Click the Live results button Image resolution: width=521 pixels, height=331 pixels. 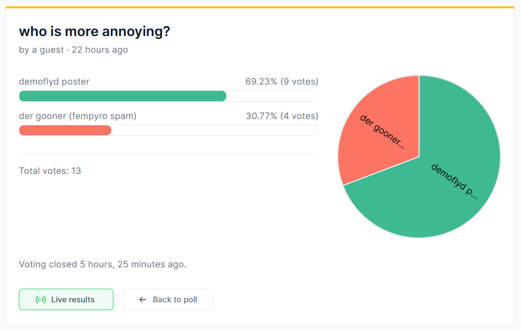(x=66, y=300)
